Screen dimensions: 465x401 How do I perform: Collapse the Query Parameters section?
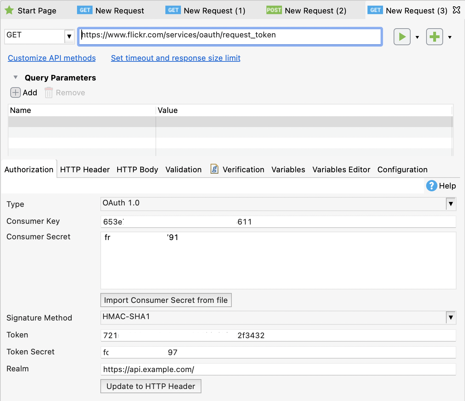(x=16, y=77)
